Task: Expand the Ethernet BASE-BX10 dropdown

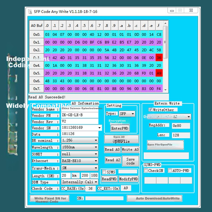Action: [96, 161]
